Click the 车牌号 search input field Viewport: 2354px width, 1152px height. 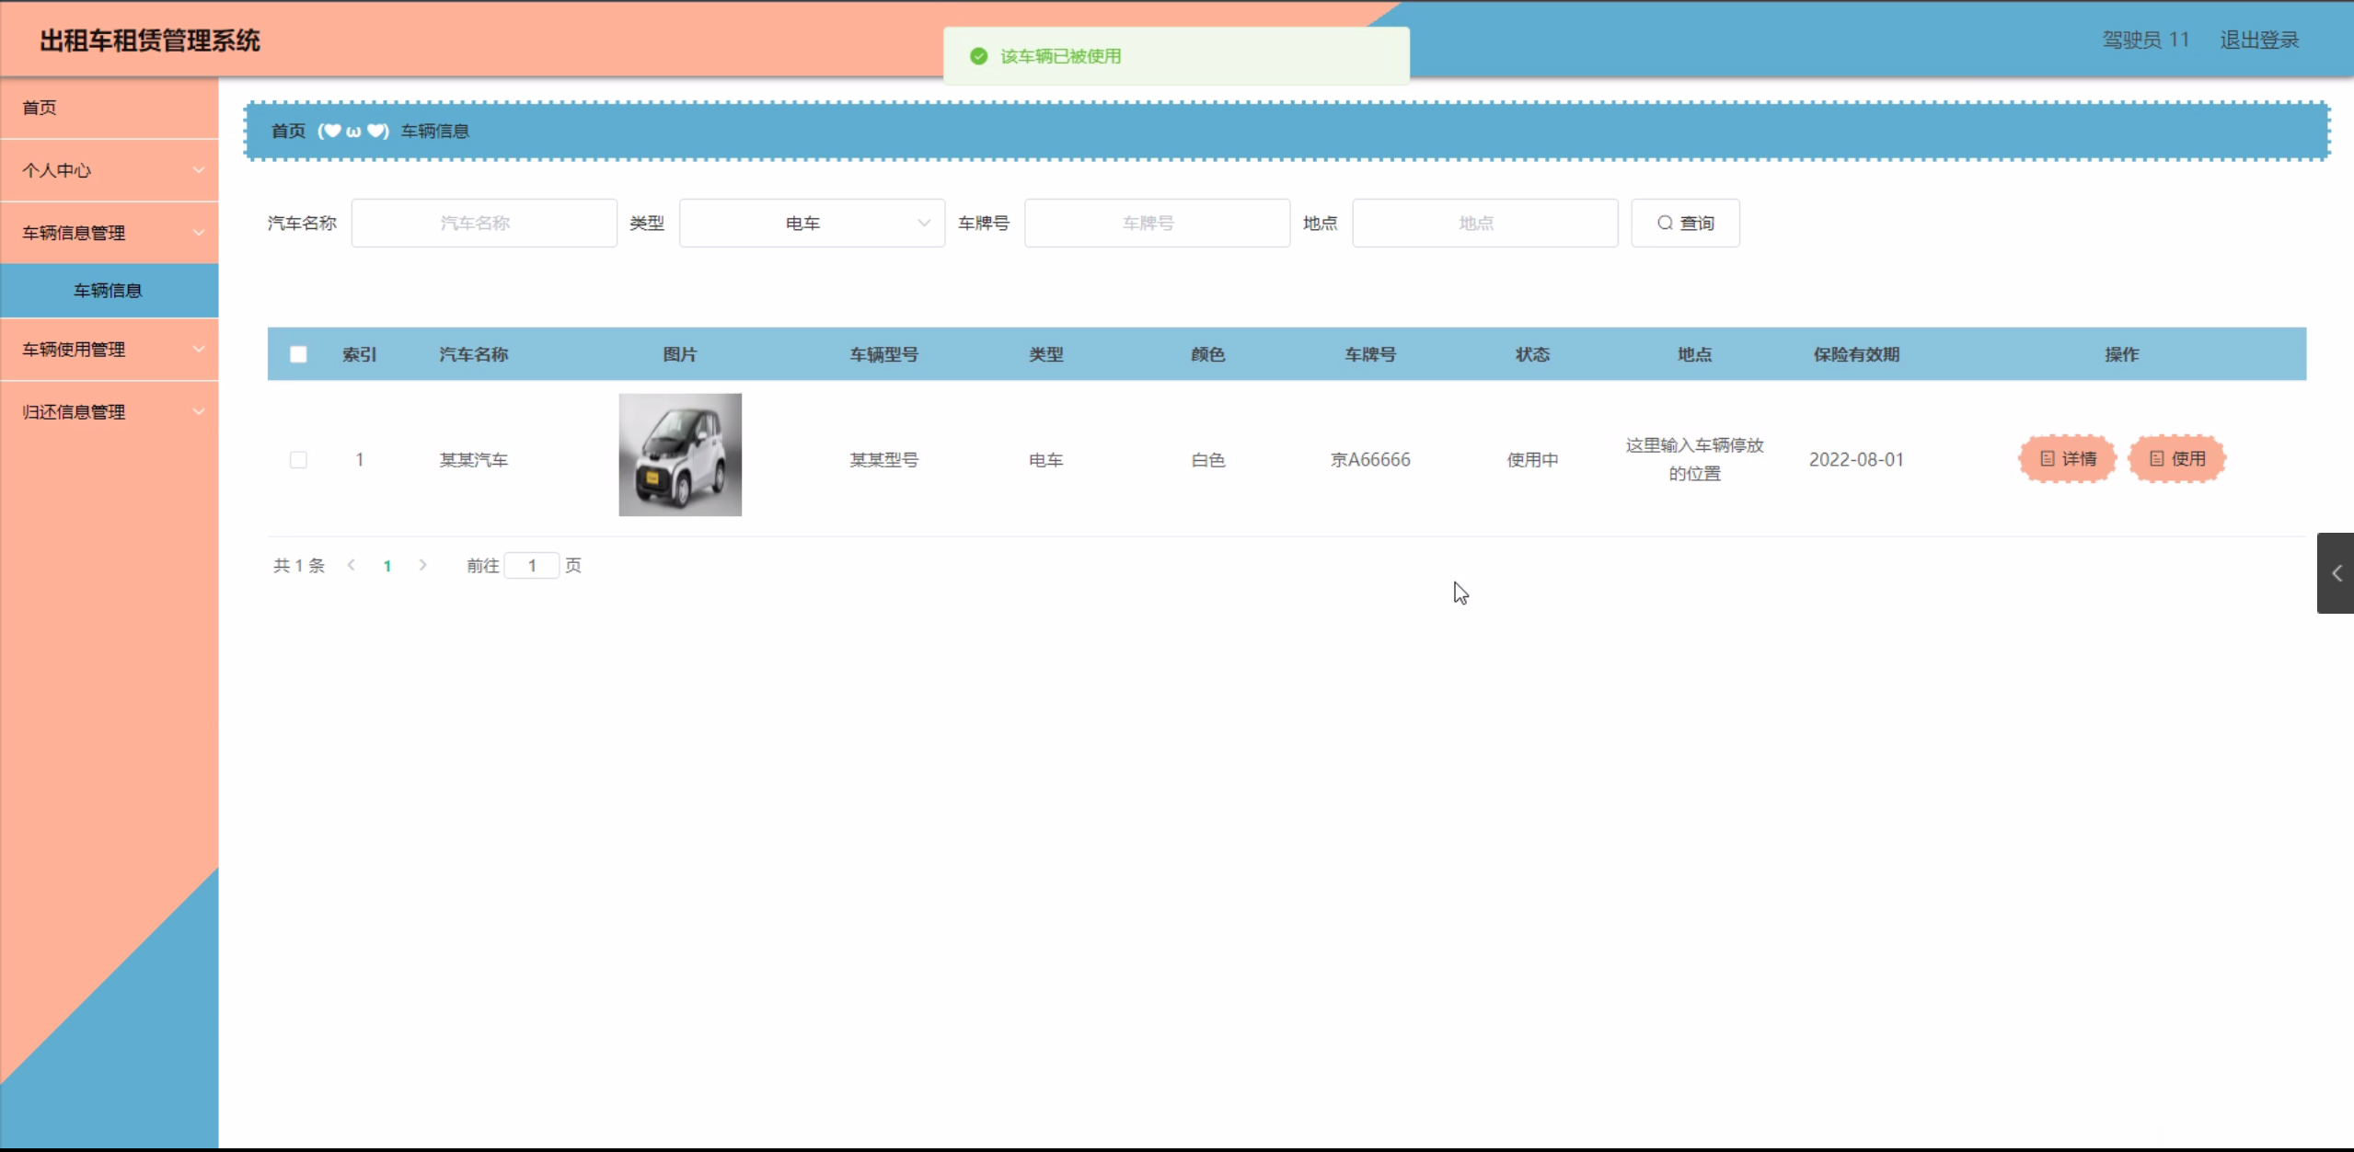pos(1157,223)
